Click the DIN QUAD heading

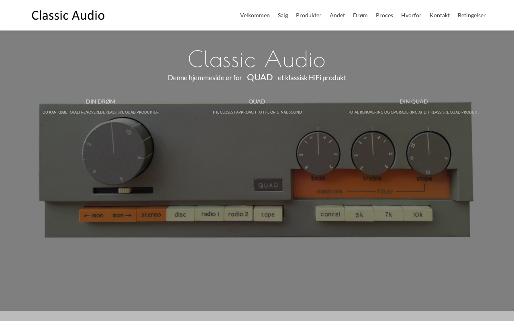[414, 102]
